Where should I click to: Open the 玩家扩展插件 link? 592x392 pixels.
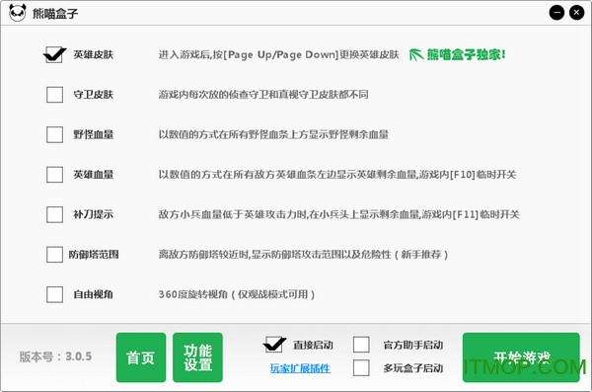point(300,368)
